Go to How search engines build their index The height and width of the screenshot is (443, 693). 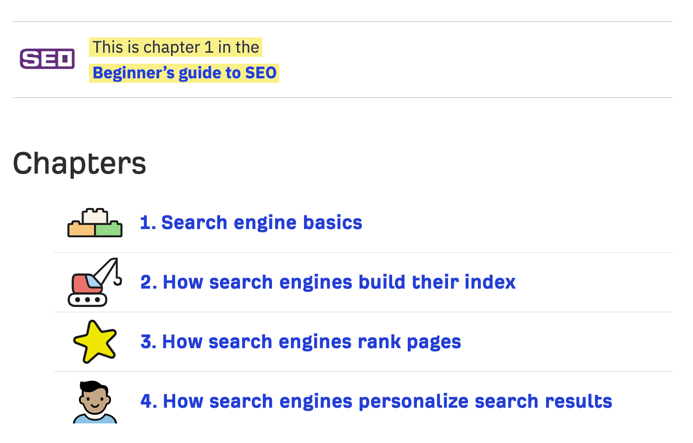coord(328,282)
